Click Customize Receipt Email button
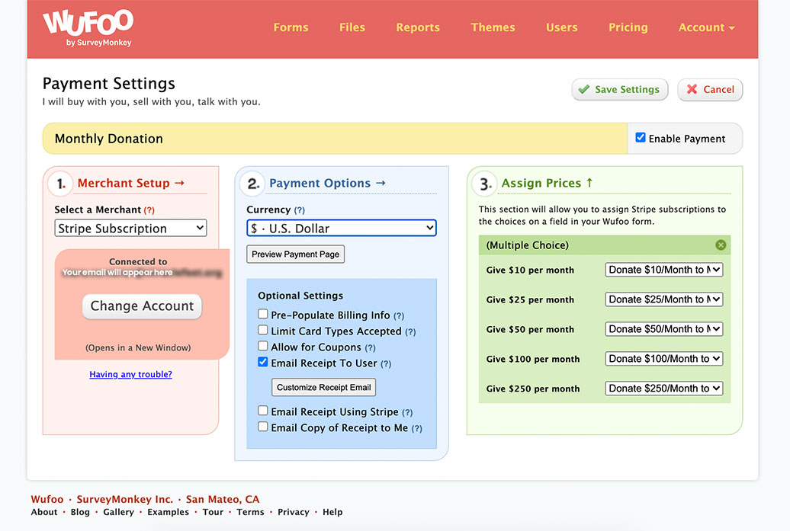This screenshot has width=790, height=531. 324,387
